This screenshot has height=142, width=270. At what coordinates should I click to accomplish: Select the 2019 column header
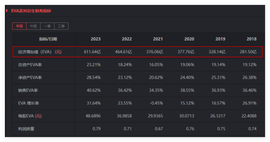[x=220, y=39]
